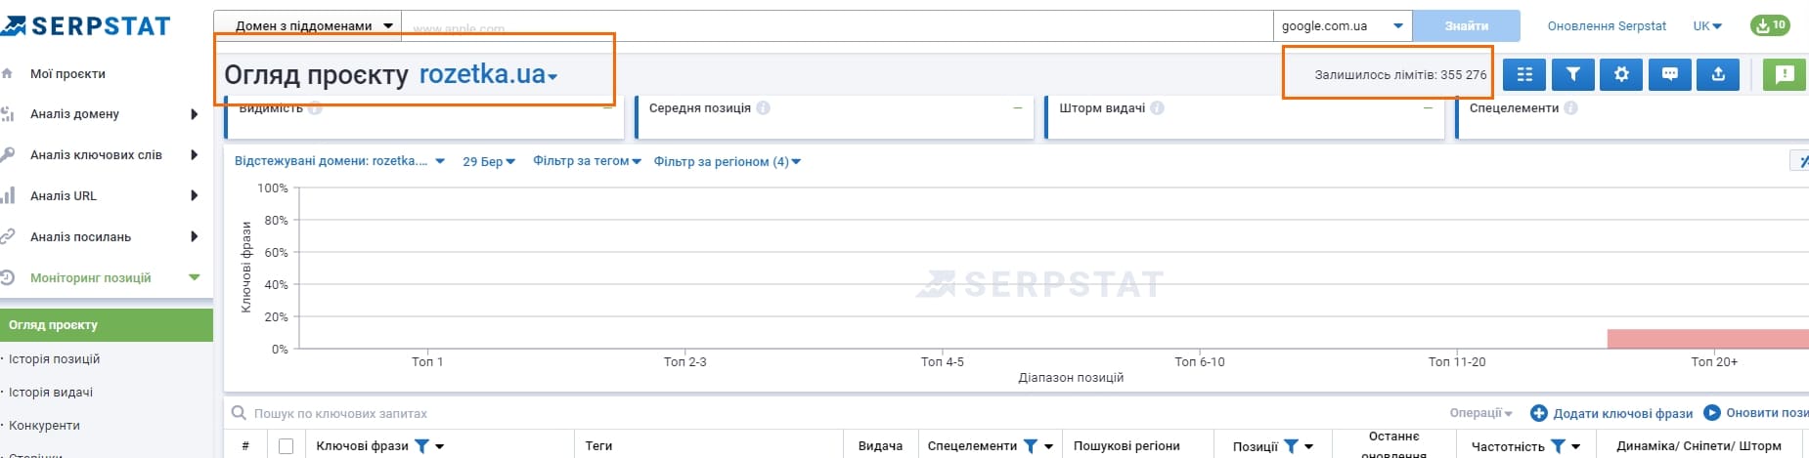This screenshot has width=1809, height=458.
Task: Open the UK language dropdown
Action: click(x=1707, y=26)
